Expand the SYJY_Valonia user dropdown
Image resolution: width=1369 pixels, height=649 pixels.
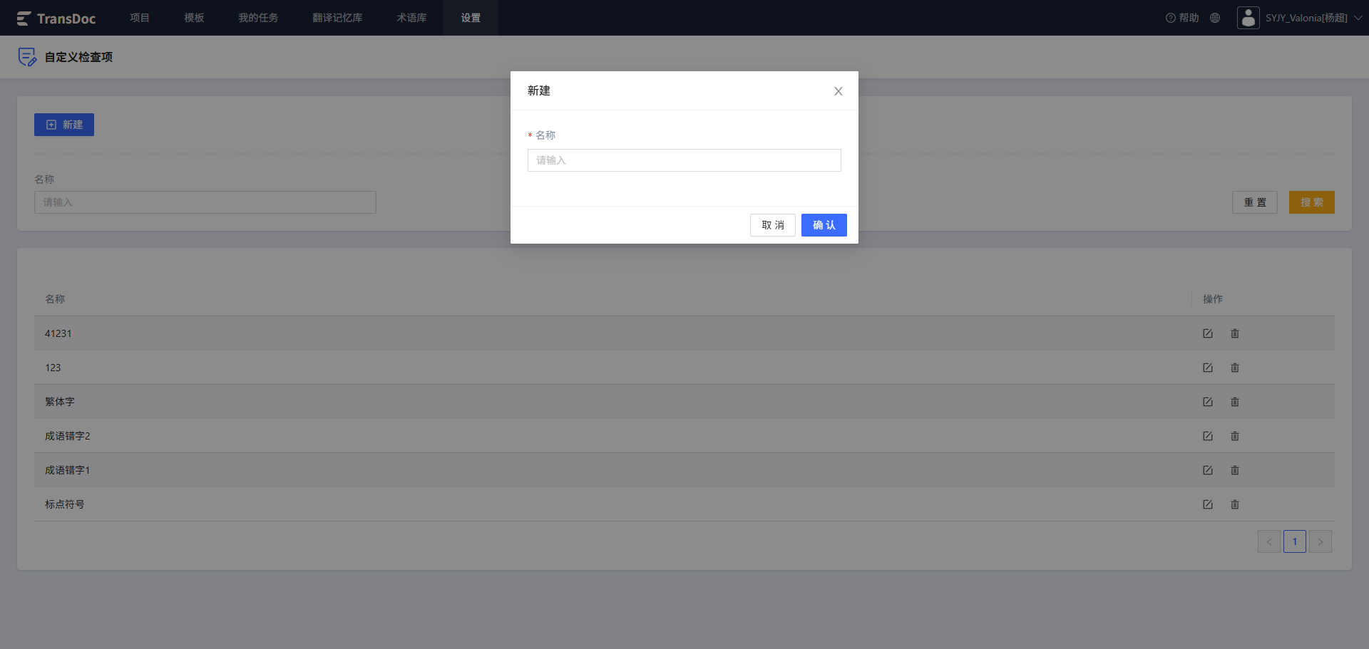[x=1358, y=18]
